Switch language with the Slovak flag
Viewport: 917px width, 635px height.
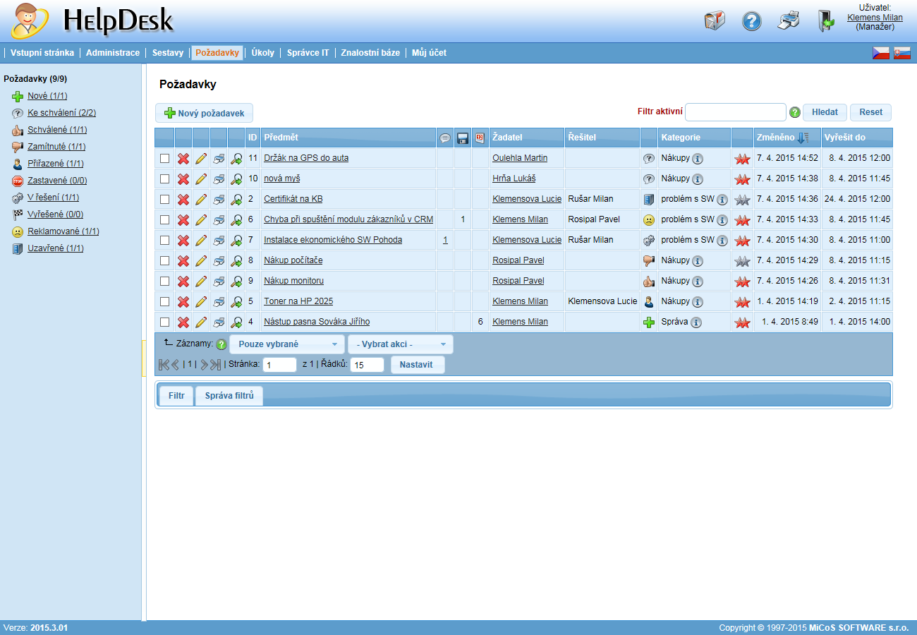[x=902, y=53]
